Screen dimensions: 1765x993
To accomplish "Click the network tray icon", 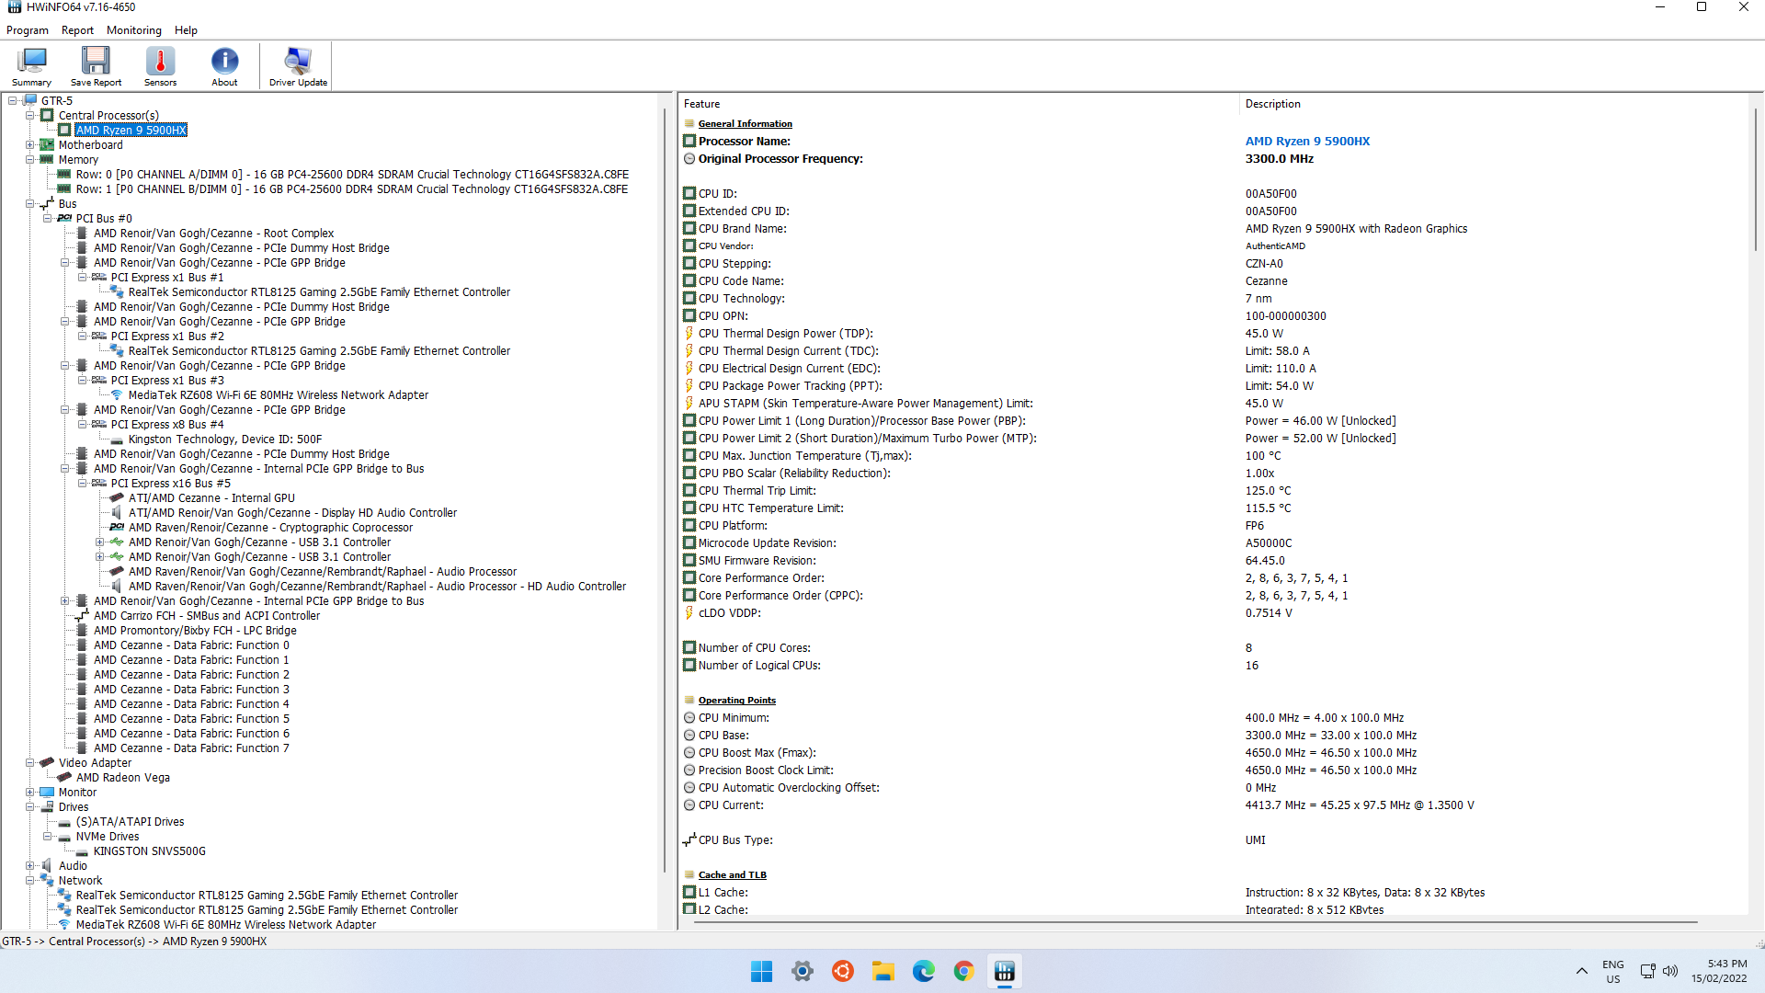I will [1647, 971].
